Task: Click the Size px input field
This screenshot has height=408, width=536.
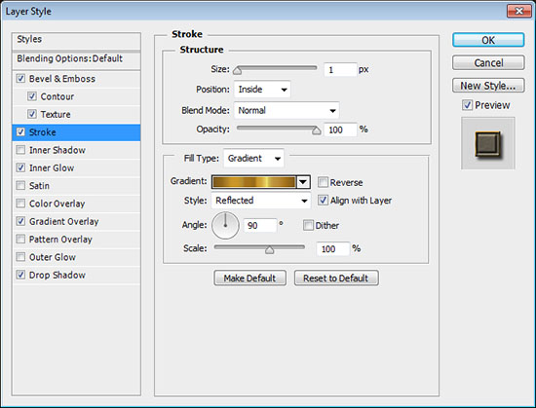Action: click(x=340, y=70)
